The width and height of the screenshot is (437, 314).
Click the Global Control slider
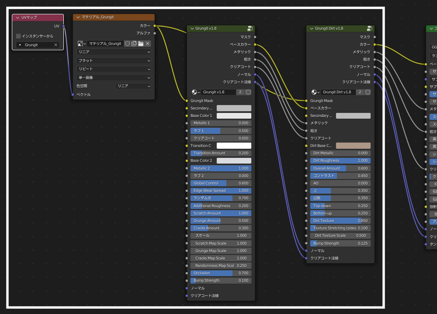[221, 183]
